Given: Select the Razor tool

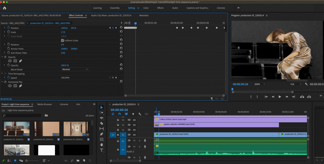Looking at the screenshot, I should pos(102,123).
